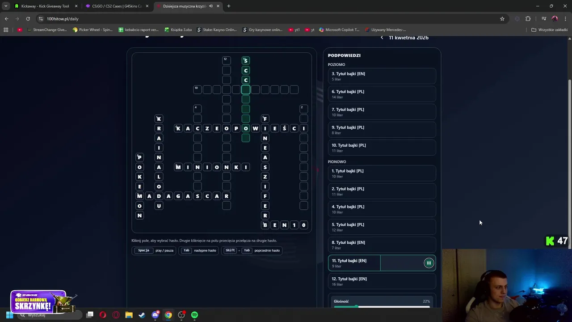This screenshot has width=572, height=322.
Task: Close the Kickaway giveaway tab
Action: point(76,6)
